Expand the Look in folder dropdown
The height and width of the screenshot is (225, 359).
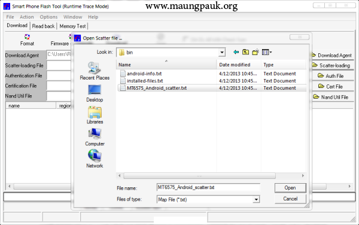[x=221, y=53]
